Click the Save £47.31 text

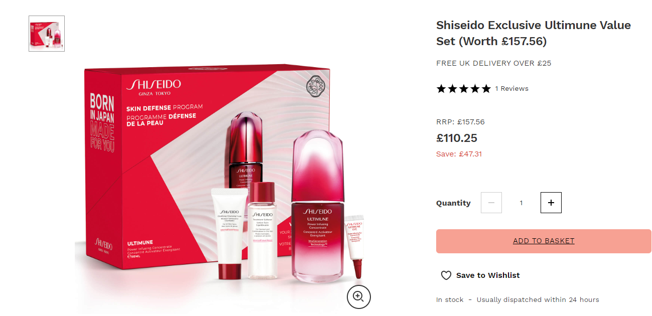[459, 154]
